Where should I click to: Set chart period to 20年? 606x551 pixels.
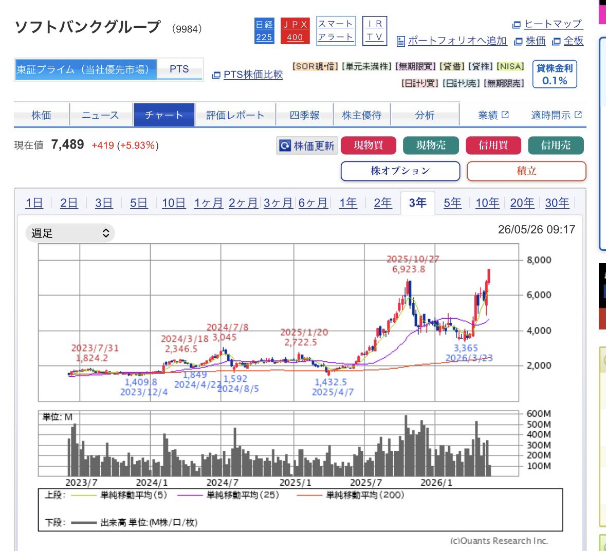pos(522,203)
